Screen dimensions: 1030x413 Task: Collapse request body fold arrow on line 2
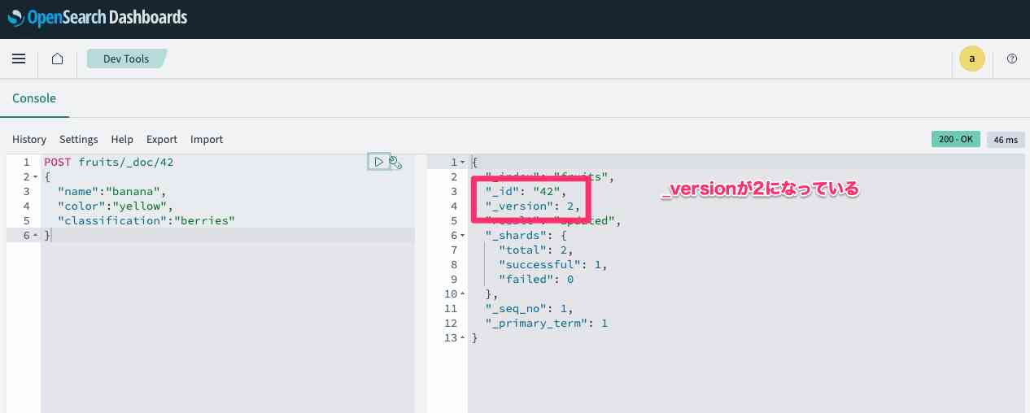(36, 177)
